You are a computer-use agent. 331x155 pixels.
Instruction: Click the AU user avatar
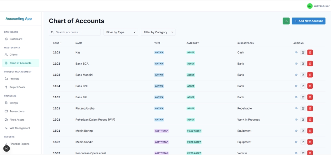310,6
